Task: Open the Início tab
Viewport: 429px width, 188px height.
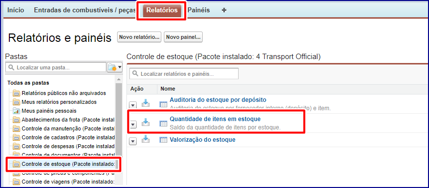Action: pos(16,10)
